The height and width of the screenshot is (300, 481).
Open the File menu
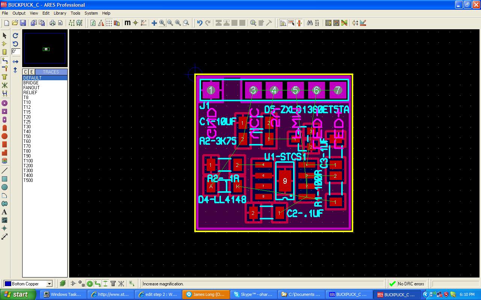[x=5, y=13]
